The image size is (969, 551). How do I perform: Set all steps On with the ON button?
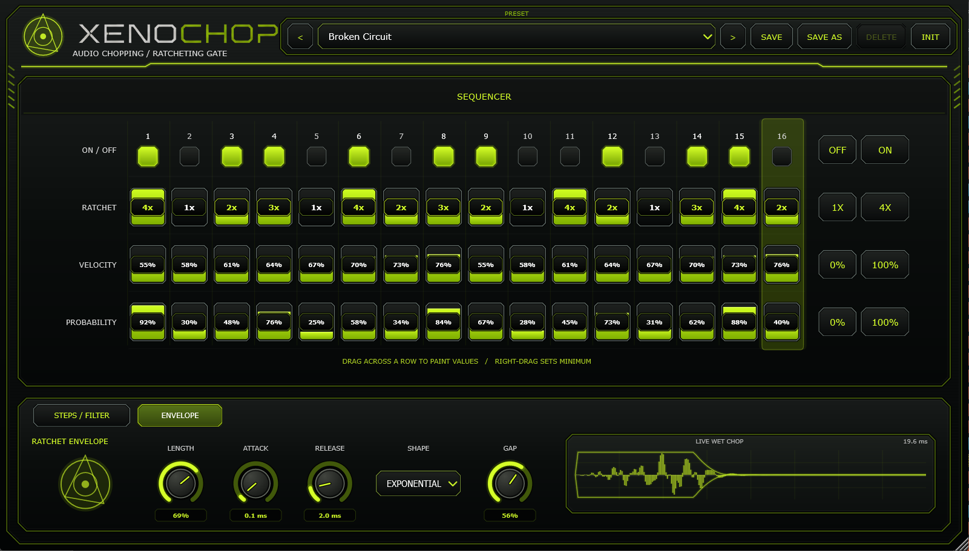885,150
